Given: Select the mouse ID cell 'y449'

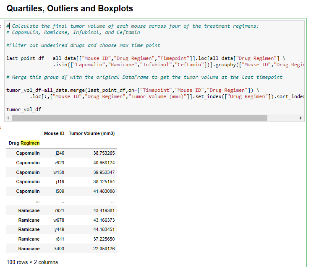Looking at the screenshot, I should click(x=59, y=229).
